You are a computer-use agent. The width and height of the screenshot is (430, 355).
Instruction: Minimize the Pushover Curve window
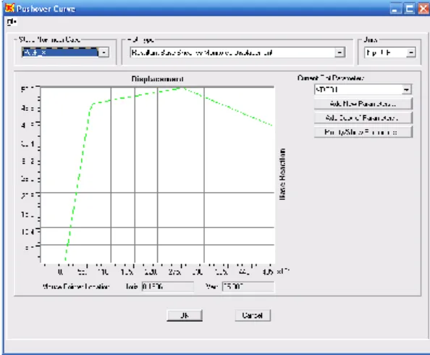point(395,9)
